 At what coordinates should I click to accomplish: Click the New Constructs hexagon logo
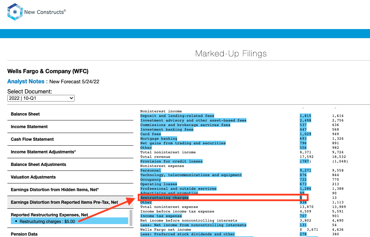tap(15, 12)
